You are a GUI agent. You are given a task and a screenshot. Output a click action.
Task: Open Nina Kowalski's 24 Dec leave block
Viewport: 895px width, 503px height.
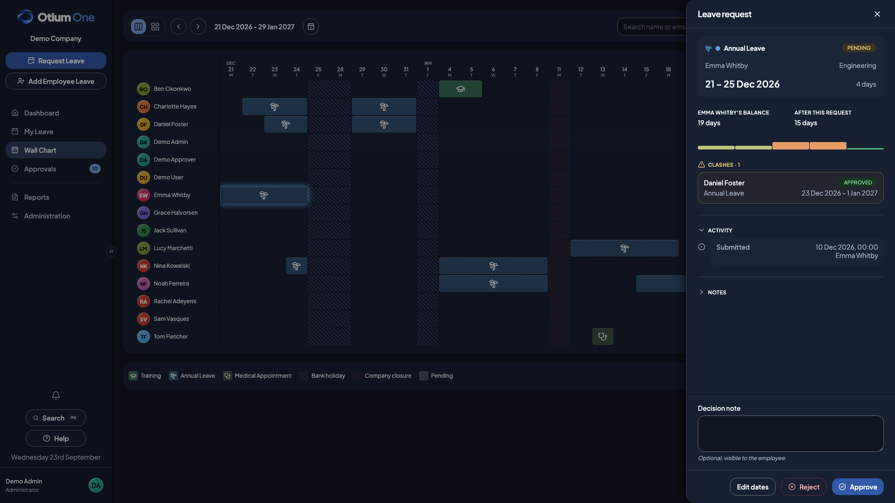pyautogui.click(x=296, y=266)
